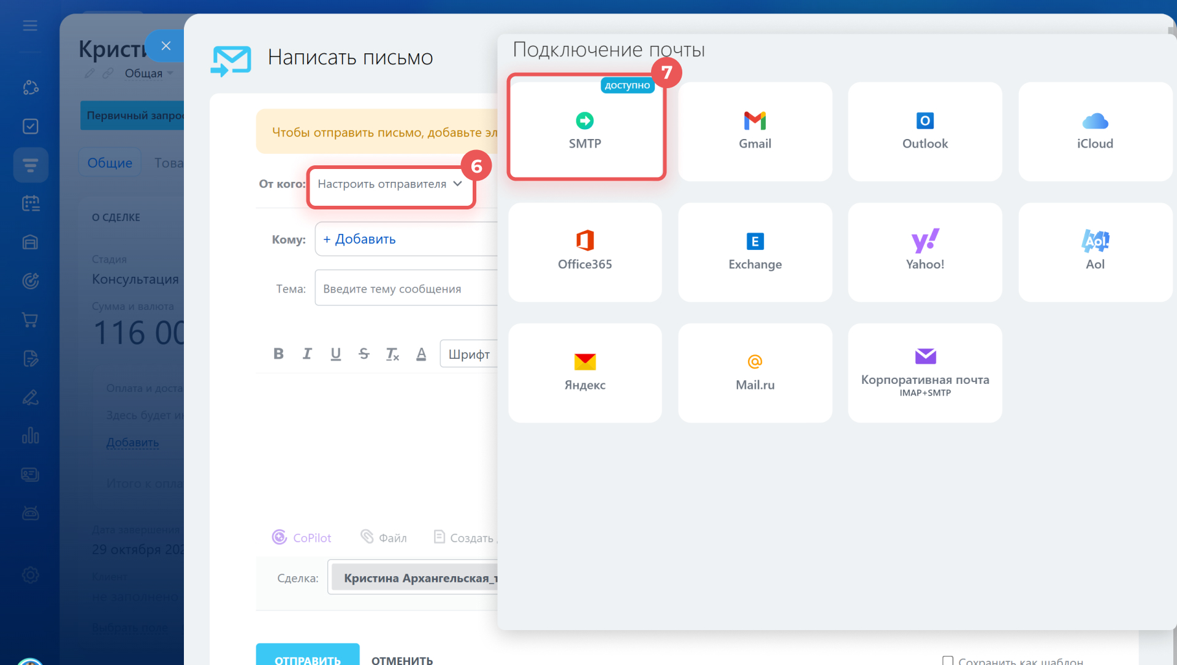
Task: Switch to the Общие tab
Action: click(110, 163)
